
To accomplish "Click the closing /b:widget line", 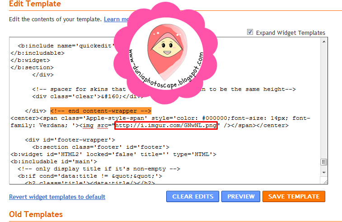I will pyautogui.click(x=30, y=60).
